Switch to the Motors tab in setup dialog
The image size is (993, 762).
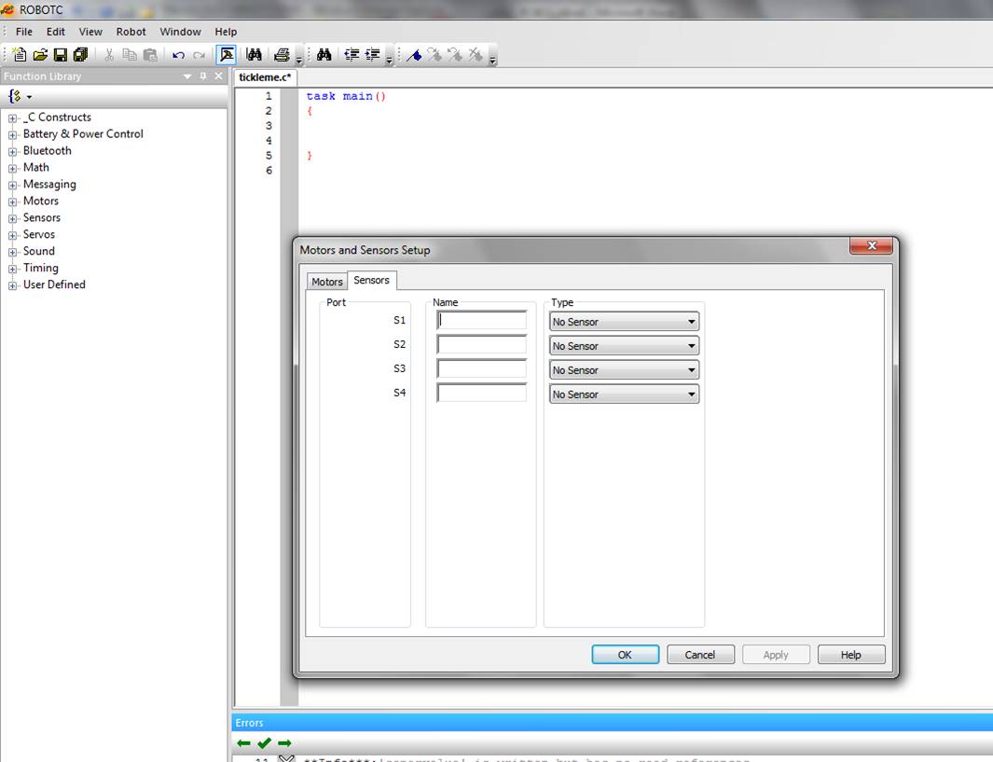click(x=326, y=282)
